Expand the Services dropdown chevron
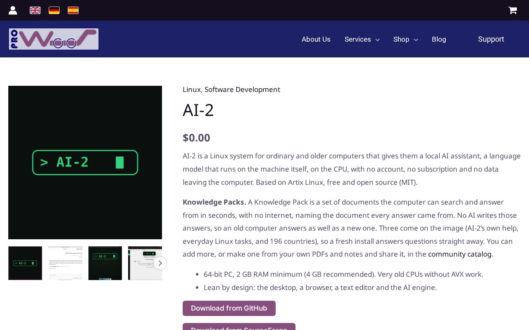This screenshot has width=529, height=330. point(377,40)
